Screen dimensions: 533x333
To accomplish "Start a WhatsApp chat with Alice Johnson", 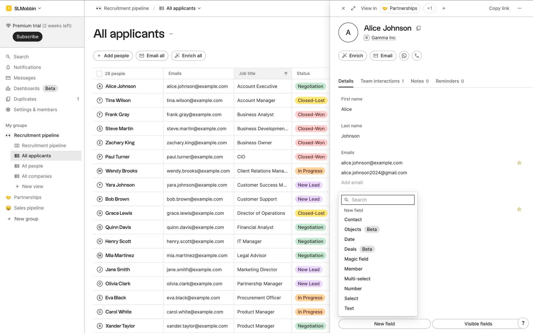I will (404, 56).
